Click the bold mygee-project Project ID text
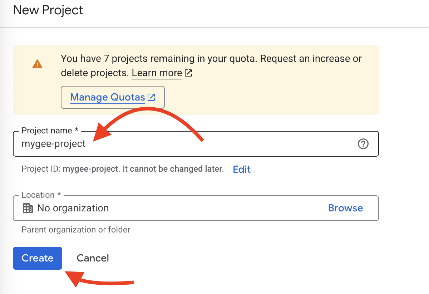Image resolution: width=429 pixels, height=294 pixels. coord(92,169)
